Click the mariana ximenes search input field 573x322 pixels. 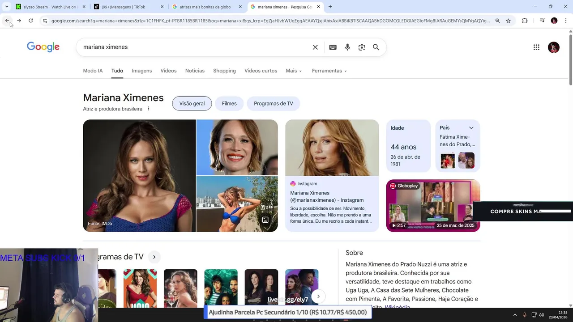pos(195,47)
